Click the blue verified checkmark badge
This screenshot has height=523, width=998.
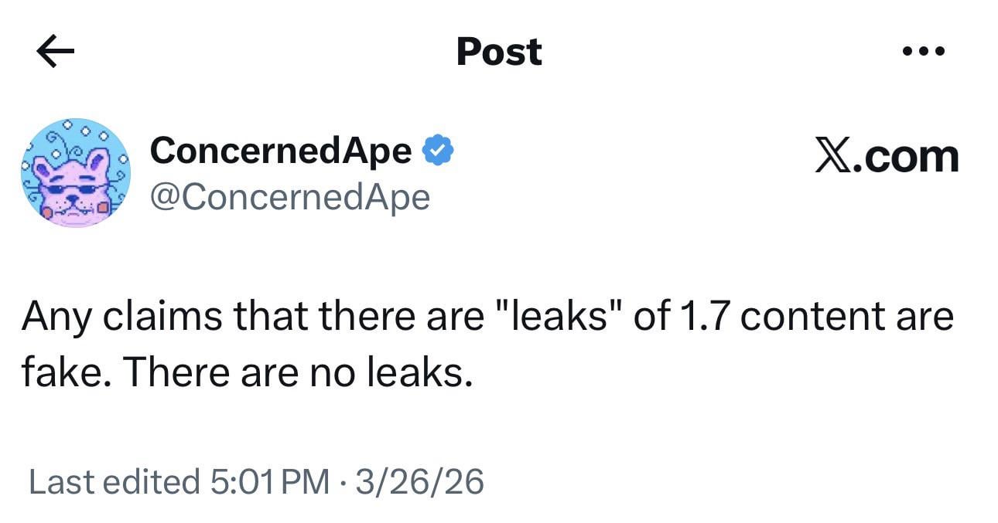[437, 151]
